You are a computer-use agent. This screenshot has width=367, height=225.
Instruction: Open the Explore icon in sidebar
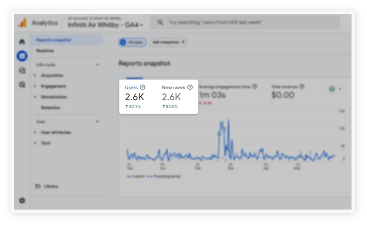coord(22,70)
